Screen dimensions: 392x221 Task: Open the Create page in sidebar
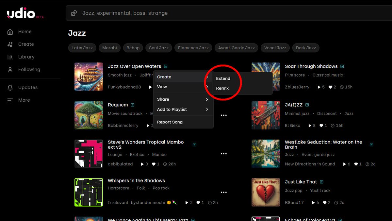point(21,44)
